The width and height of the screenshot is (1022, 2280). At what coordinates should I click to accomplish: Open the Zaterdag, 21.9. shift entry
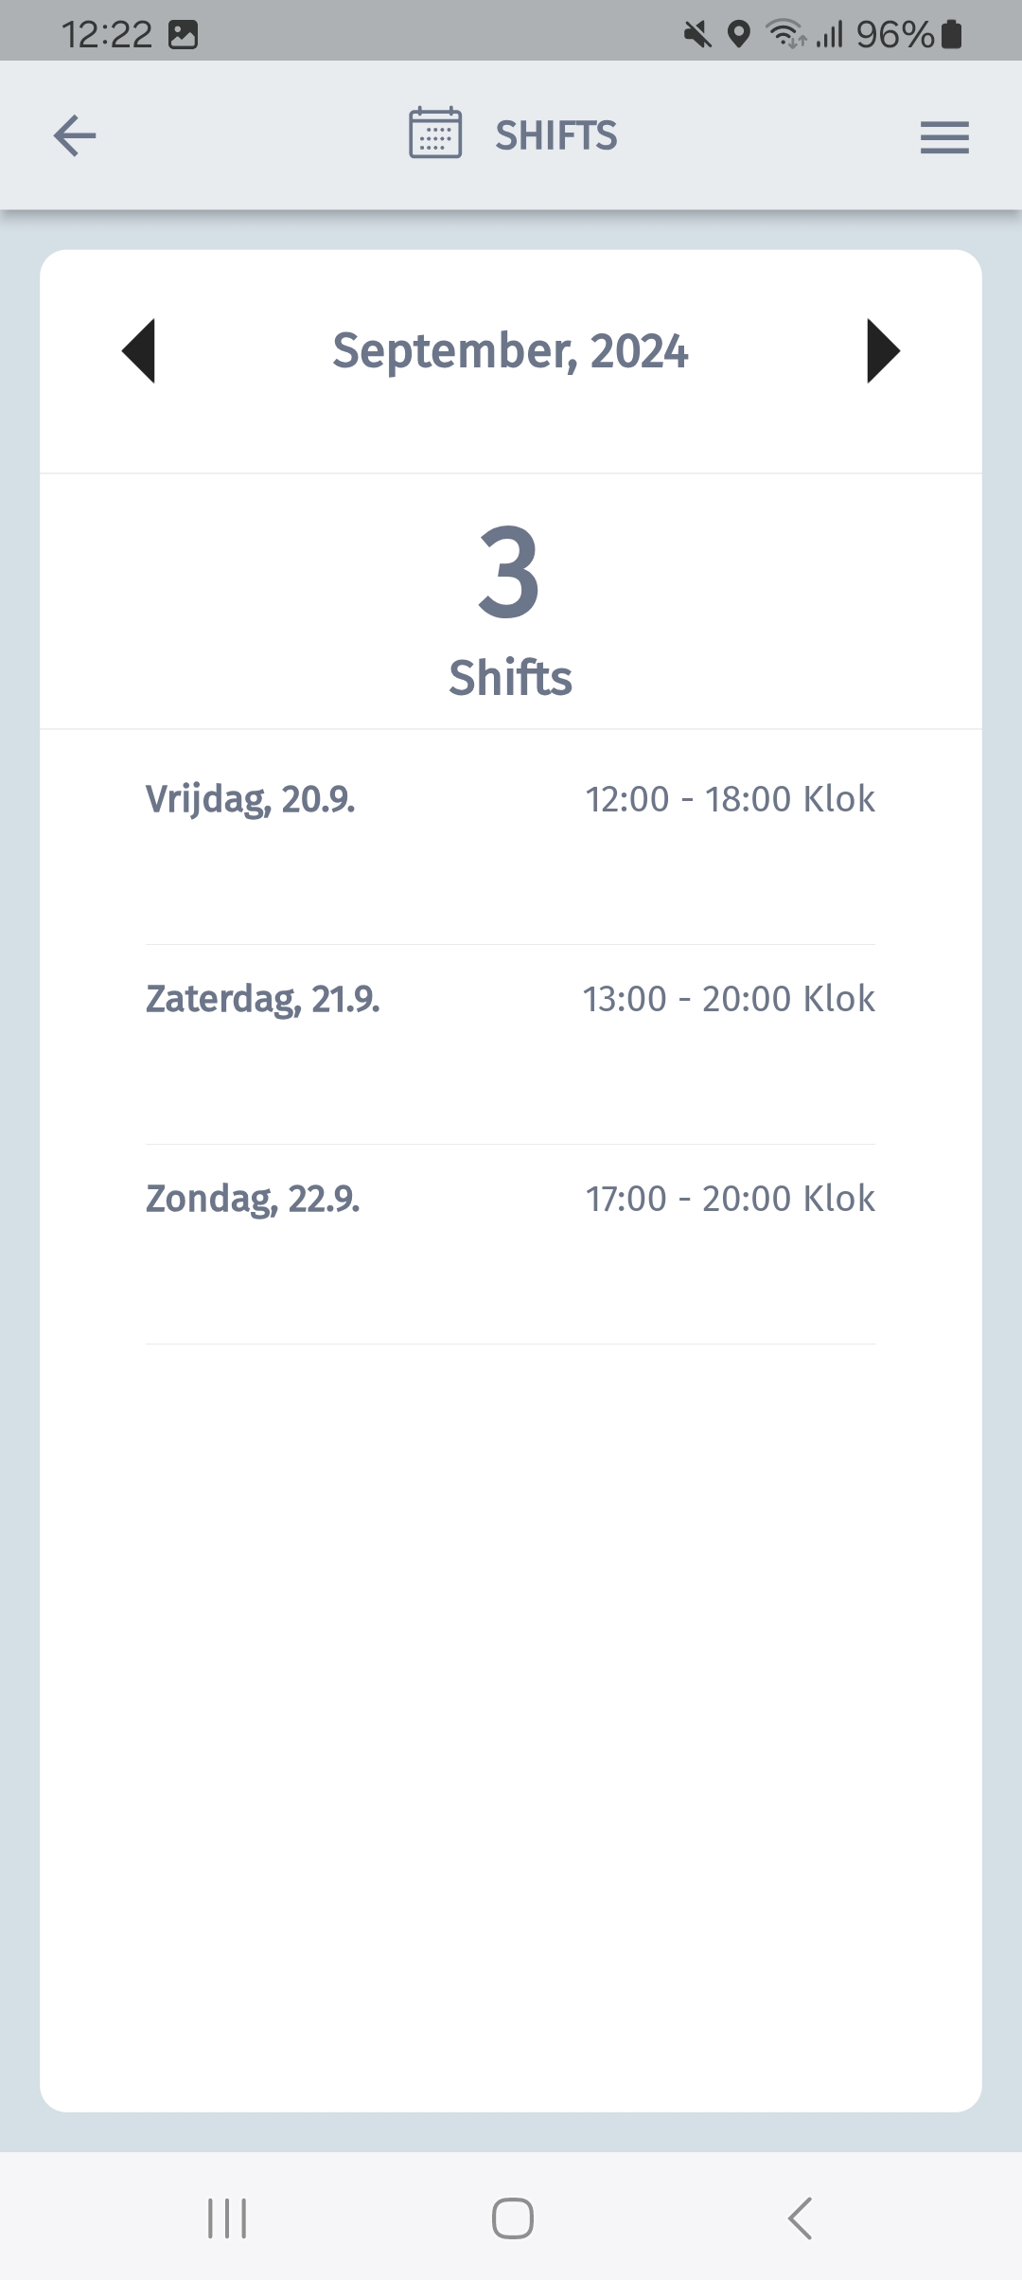click(511, 1045)
